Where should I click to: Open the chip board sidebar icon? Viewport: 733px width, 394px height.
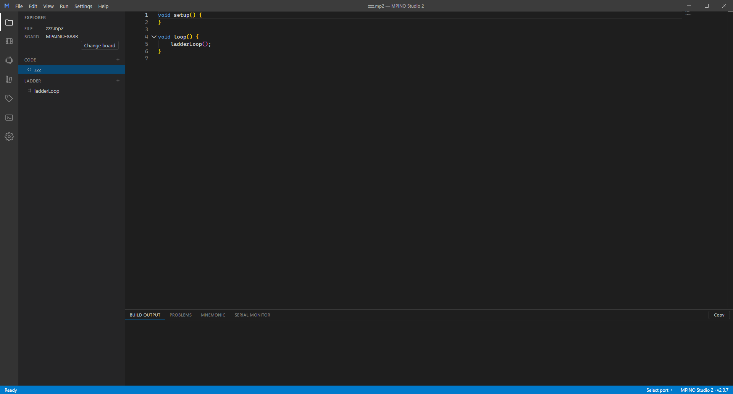[x=9, y=60]
